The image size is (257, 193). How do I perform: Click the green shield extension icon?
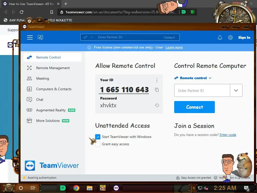(192, 12)
